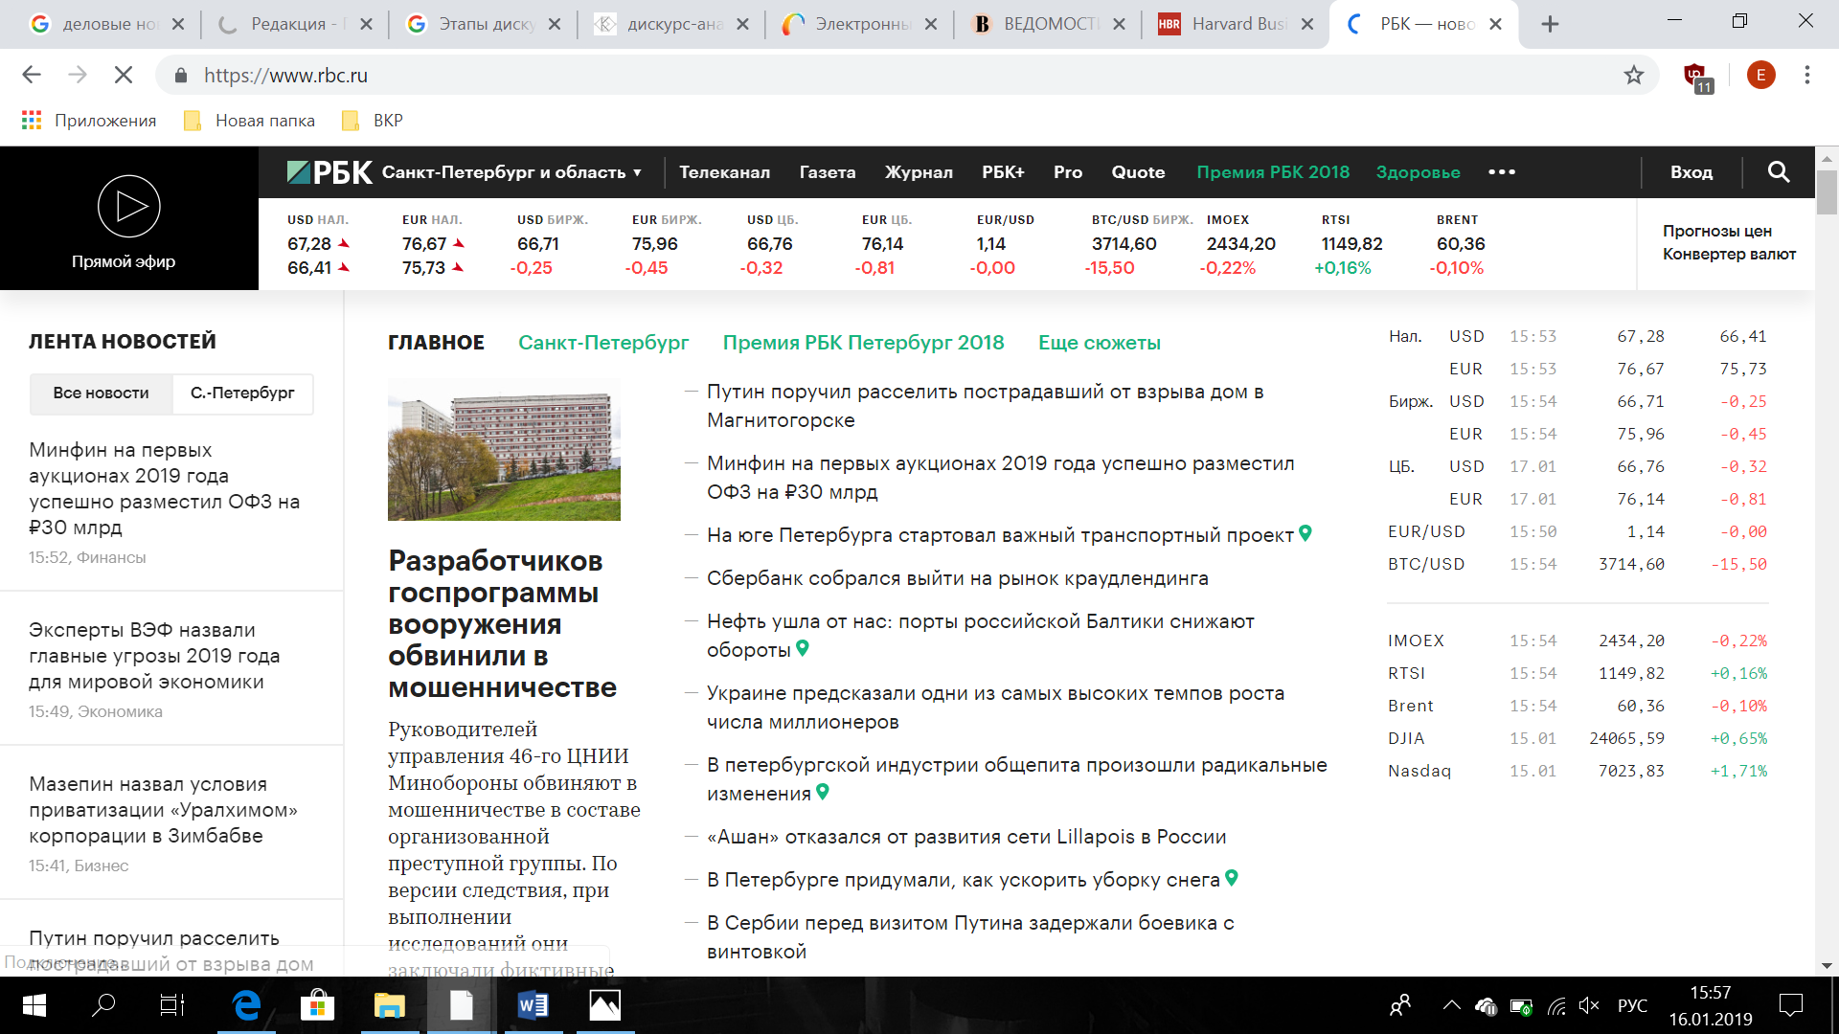Open the Новая папка bookmark folder

[249, 121]
